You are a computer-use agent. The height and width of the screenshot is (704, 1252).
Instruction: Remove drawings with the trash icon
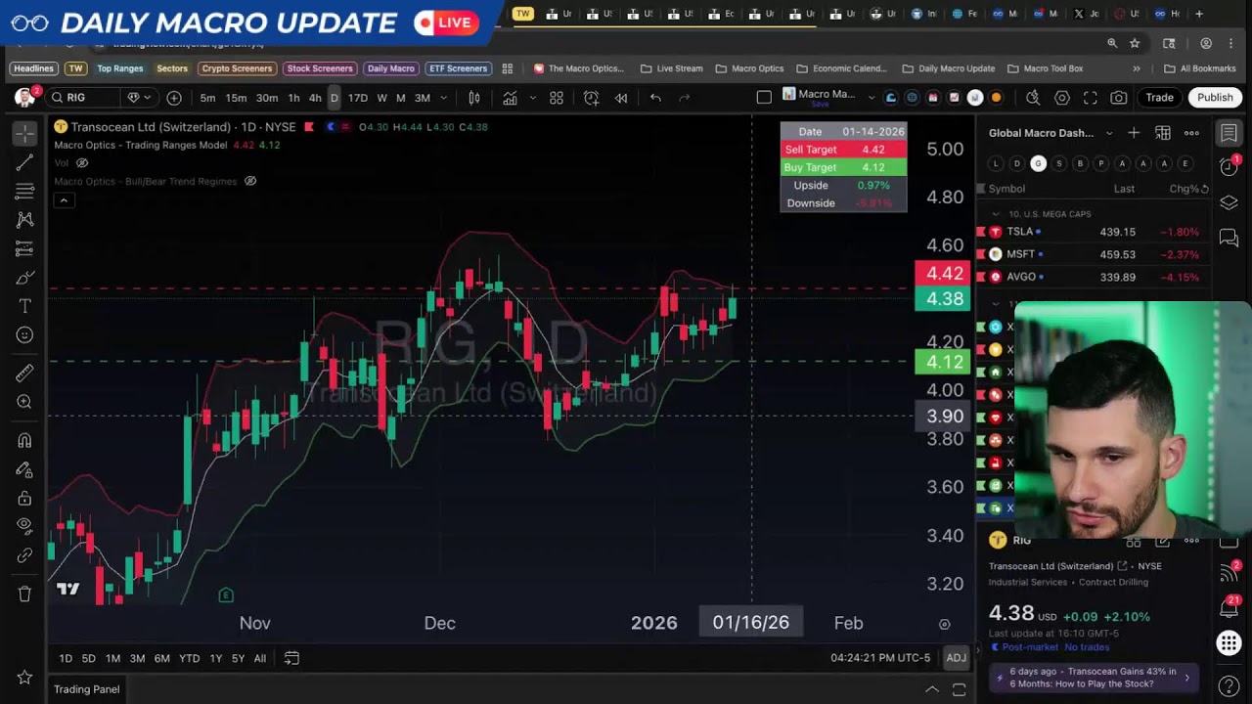[24, 594]
